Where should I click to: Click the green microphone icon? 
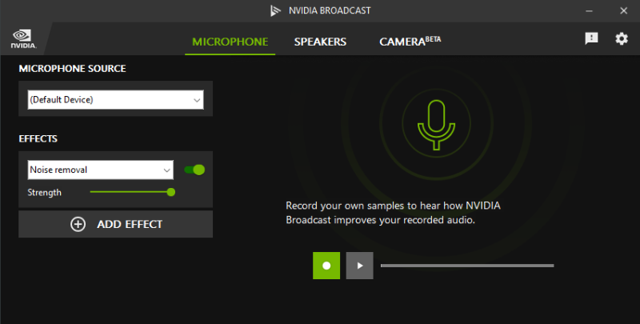pos(436,125)
